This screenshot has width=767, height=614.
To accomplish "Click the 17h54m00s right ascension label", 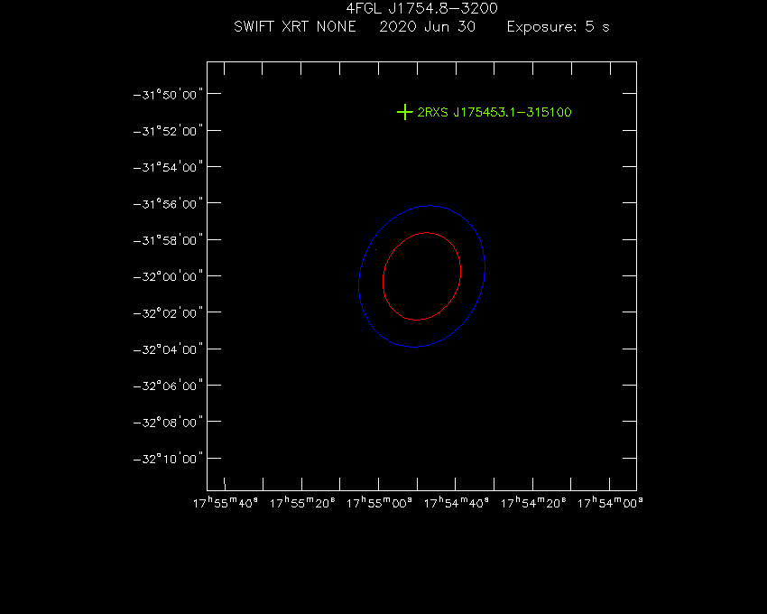I will click(x=610, y=503).
